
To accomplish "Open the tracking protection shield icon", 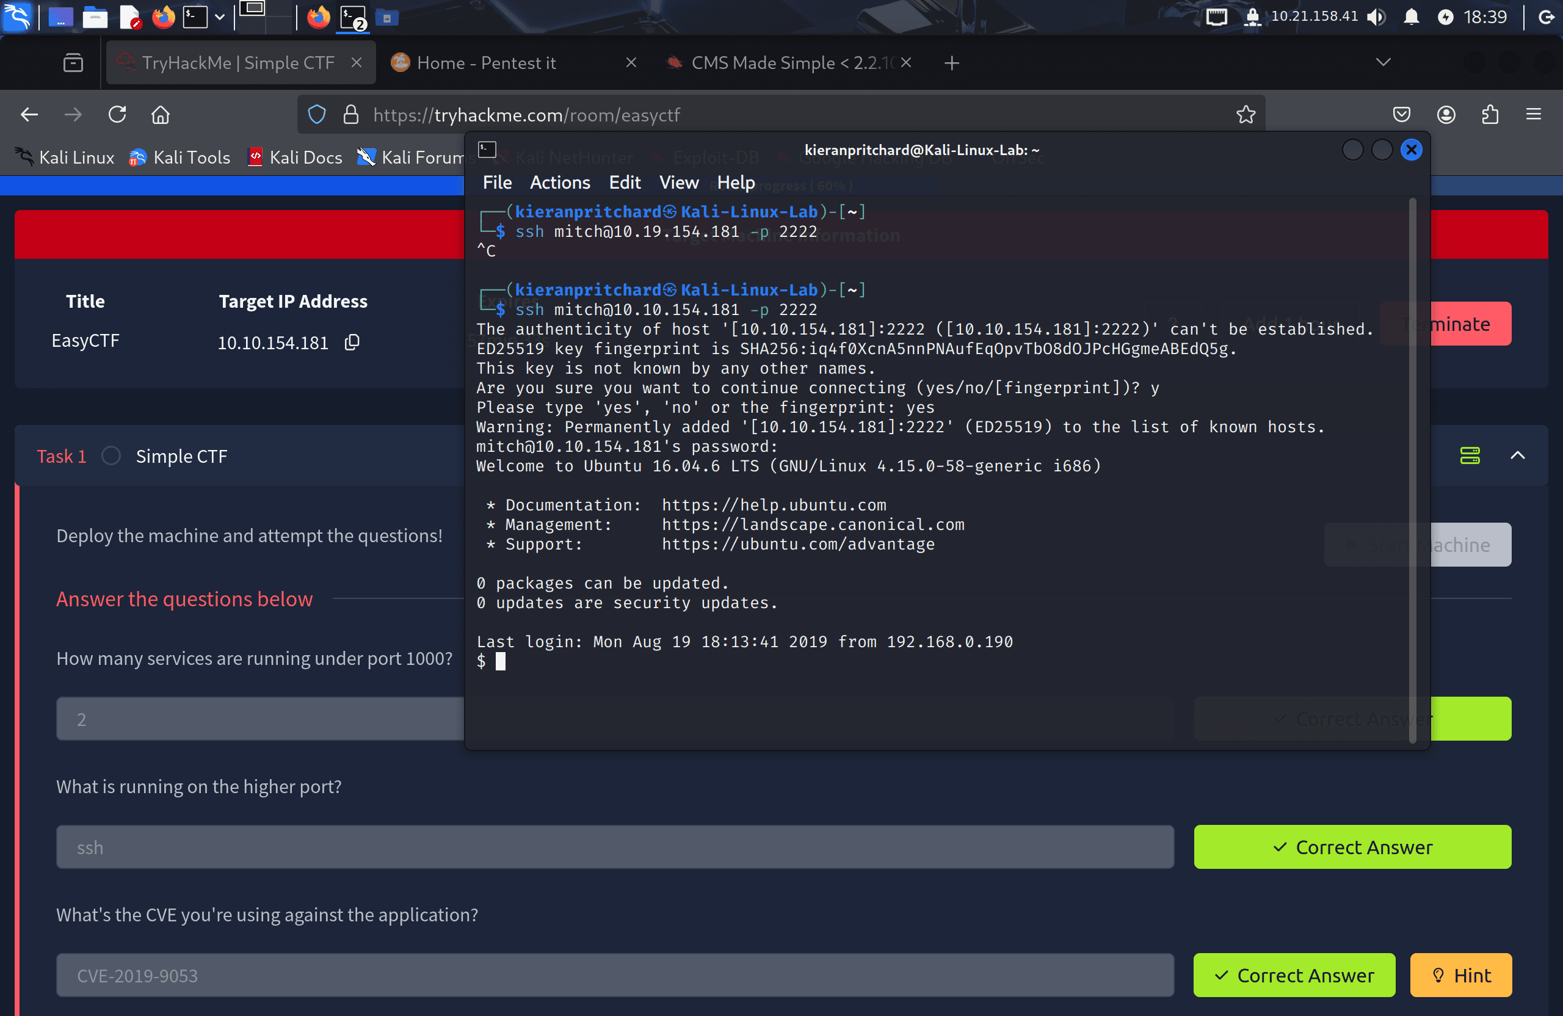I will pos(317,115).
